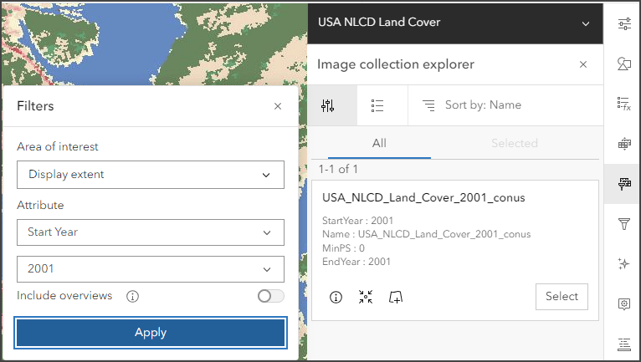Open the Attribute Start Year dropdown
The width and height of the screenshot is (641, 362).
tap(151, 232)
